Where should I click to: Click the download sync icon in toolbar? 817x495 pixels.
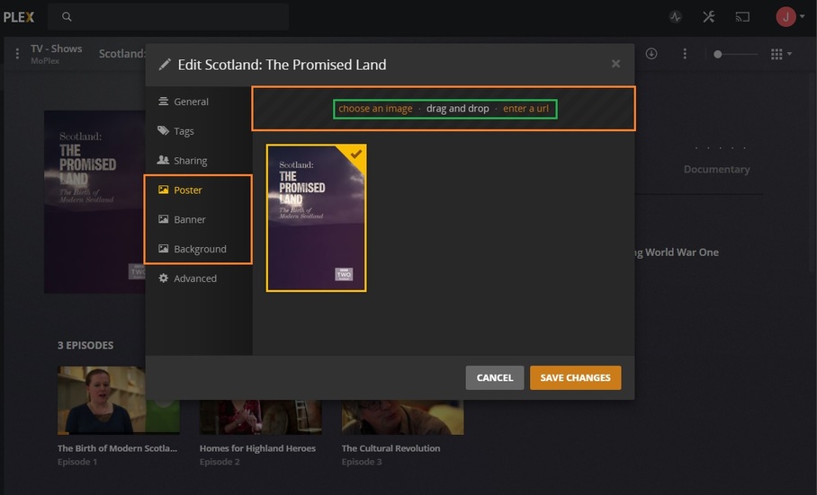651,54
